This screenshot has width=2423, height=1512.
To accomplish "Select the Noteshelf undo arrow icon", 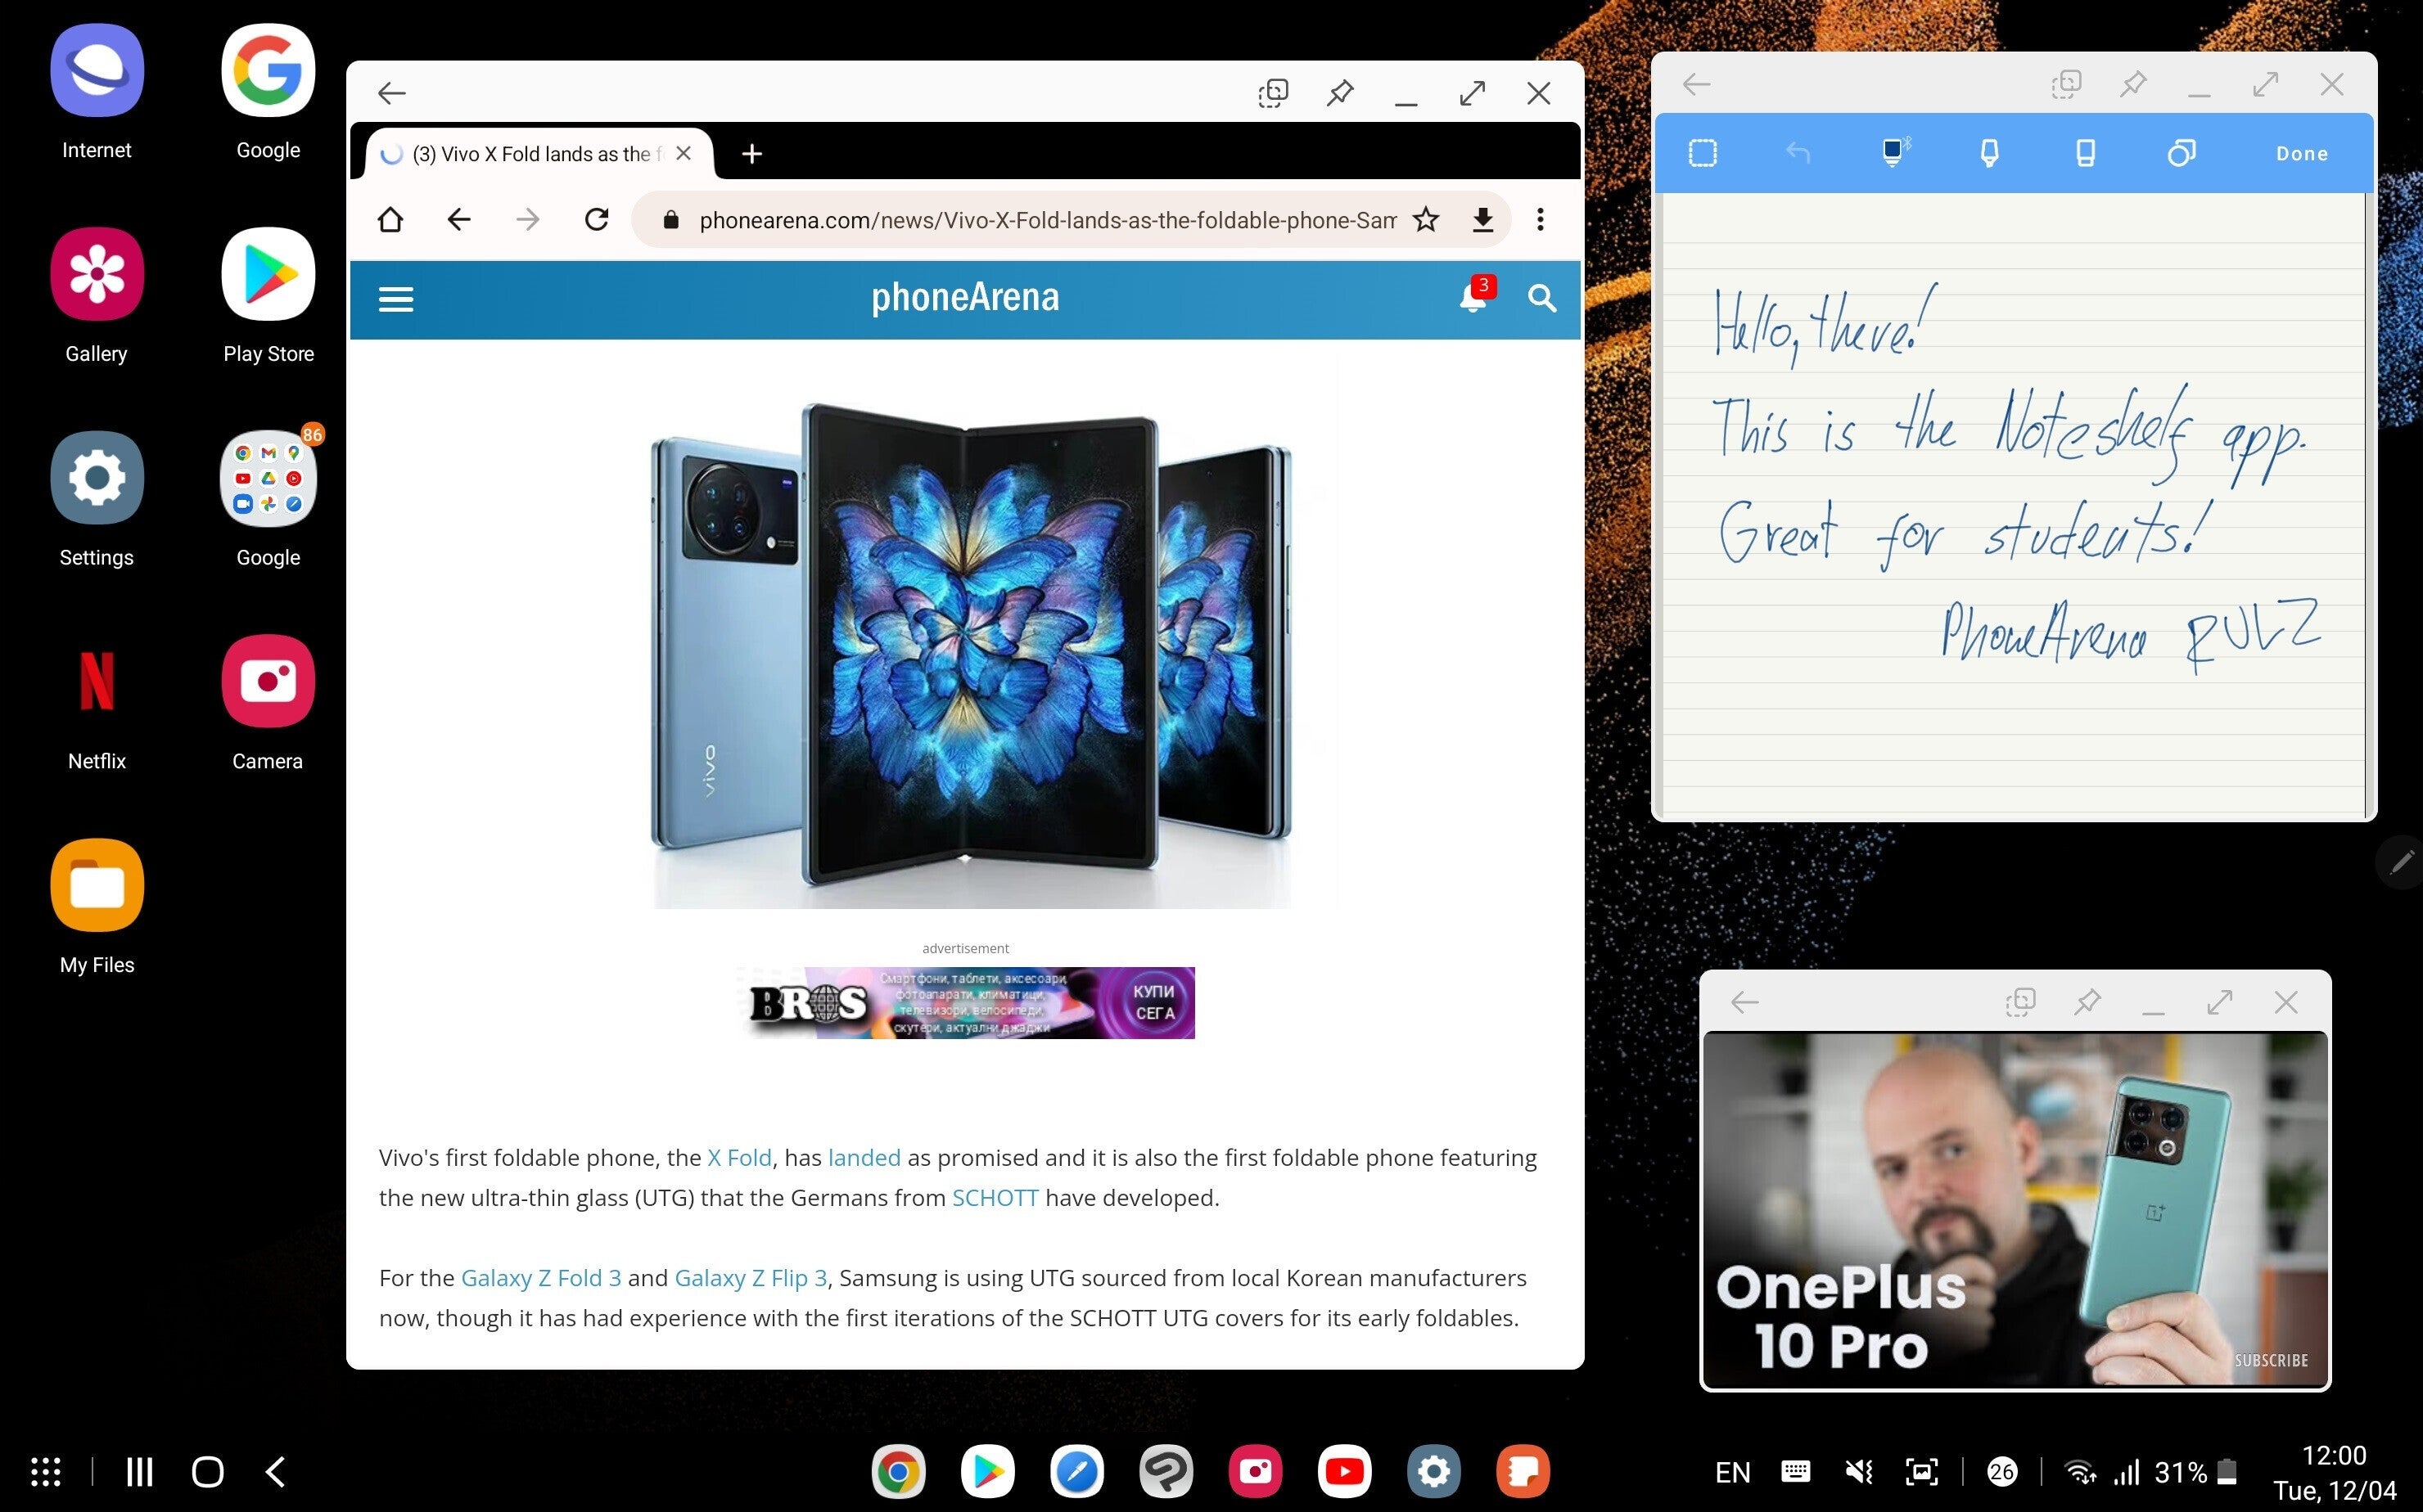I will [x=1798, y=153].
